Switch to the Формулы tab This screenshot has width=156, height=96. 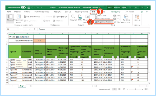57,12
